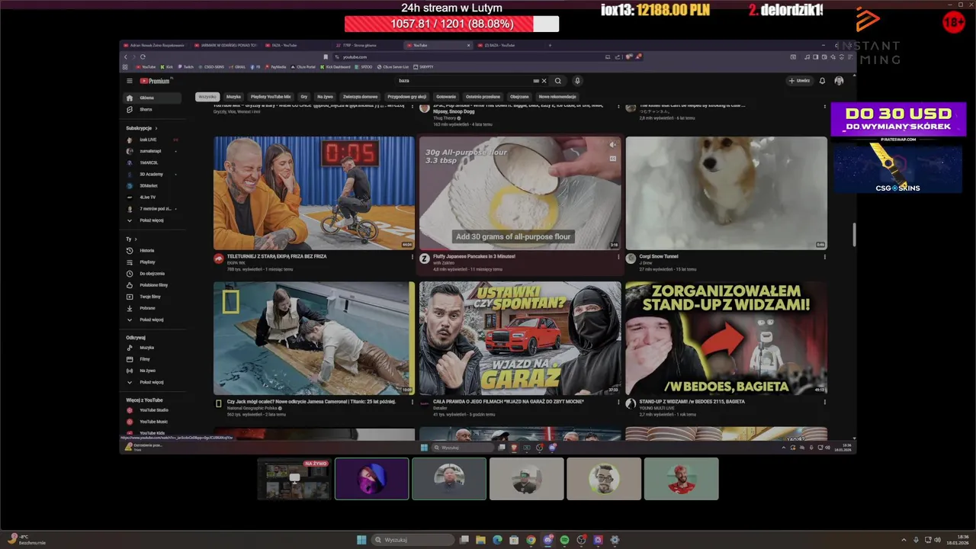This screenshot has height=549, width=976.
Task: Open the EKIPA WK channel link
Action: (236, 262)
